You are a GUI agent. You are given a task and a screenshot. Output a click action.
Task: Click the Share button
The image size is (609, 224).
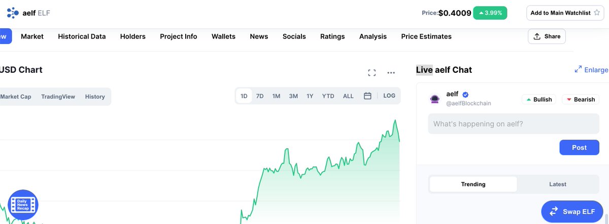(547, 36)
